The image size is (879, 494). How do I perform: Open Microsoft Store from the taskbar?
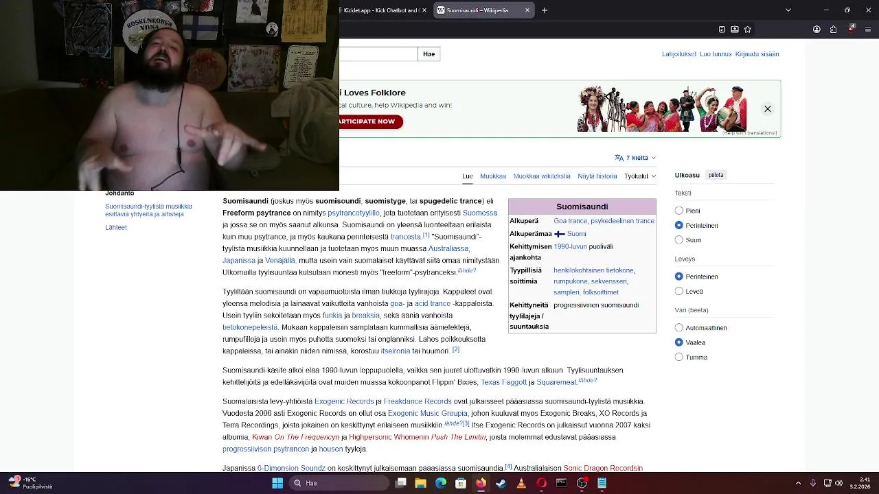(461, 483)
